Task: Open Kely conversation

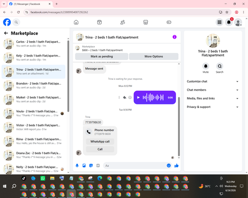Action: click(33, 58)
